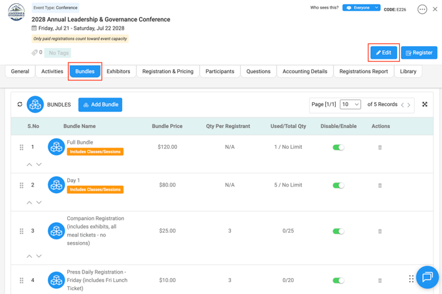Click the 0/25 used quantity cell
The height and width of the screenshot is (294, 442).
(288, 231)
